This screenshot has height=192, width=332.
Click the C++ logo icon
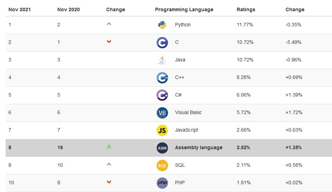[x=162, y=78]
